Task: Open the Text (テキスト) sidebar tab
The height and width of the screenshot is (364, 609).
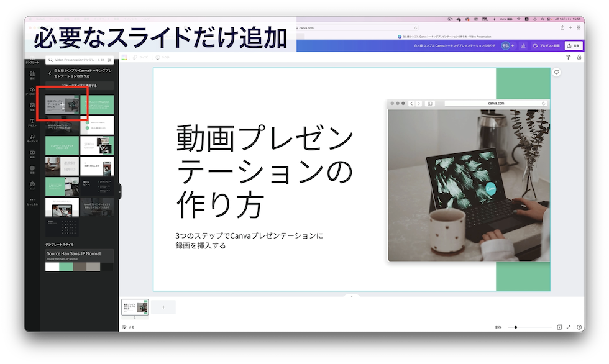Action: [32, 122]
